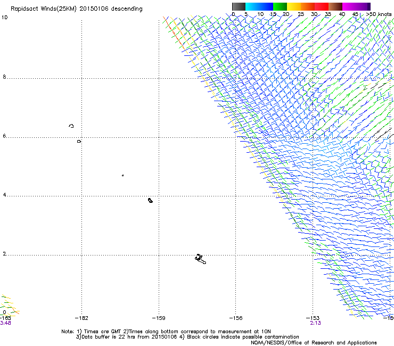Image resolution: width=394 pixels, height=346 pixels.
Task: Pick the red 30–35 knots color segment
Action: [x=322, y=6]
